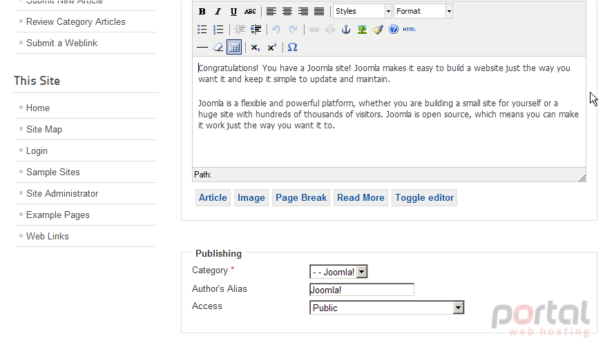Grab the editor resize handle corner
614x345 pixels.
582,179
